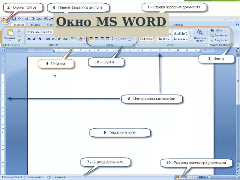Click the Число слов word count
Screen dimensions: 240x180
pos(35,177)
